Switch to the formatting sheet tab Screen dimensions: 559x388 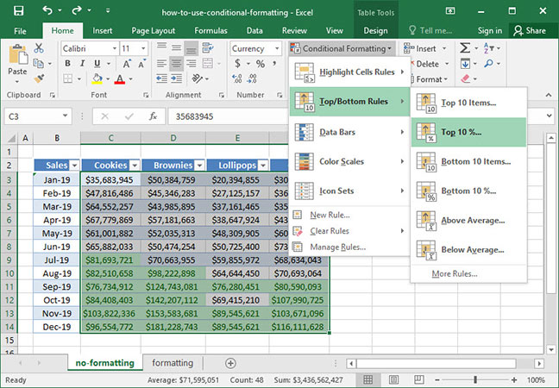tap(173, 363)
